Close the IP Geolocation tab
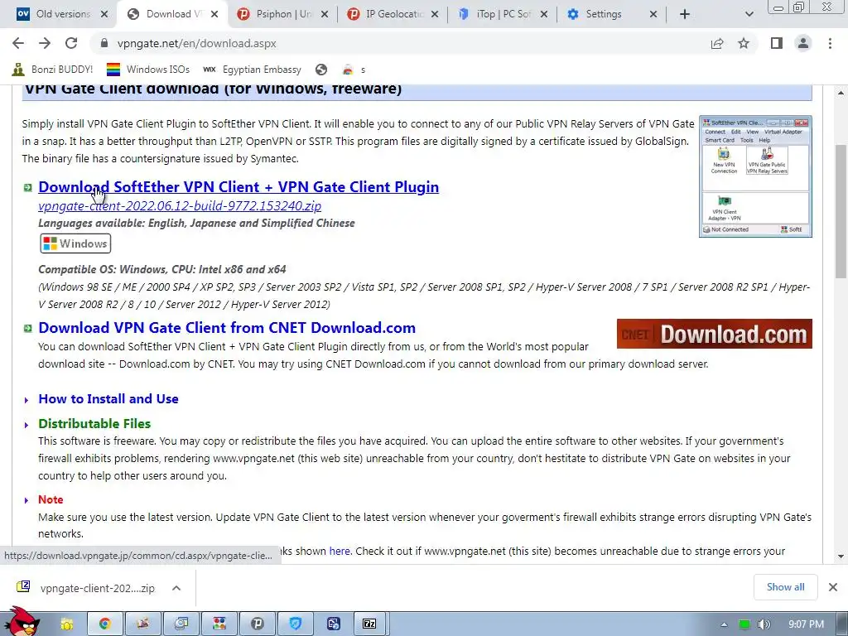 [435, 14]
